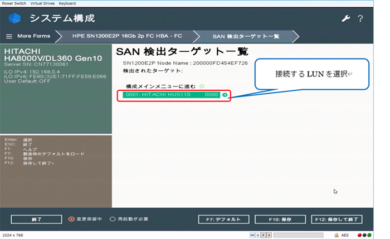Open the Virtual Drives menu

click(42, 3)
